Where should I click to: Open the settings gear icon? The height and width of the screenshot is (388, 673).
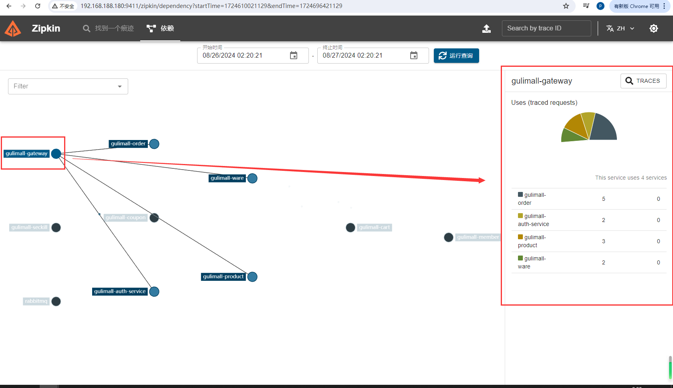[654, 28]
